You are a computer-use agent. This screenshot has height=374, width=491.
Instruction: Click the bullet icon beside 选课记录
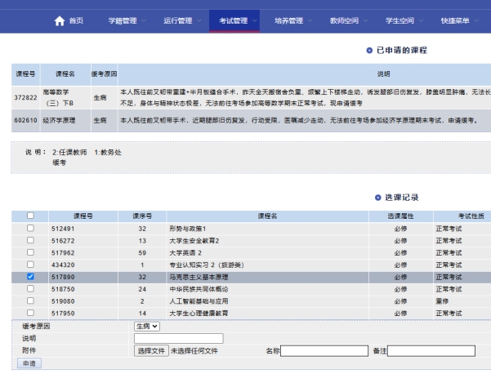(377, 198)
